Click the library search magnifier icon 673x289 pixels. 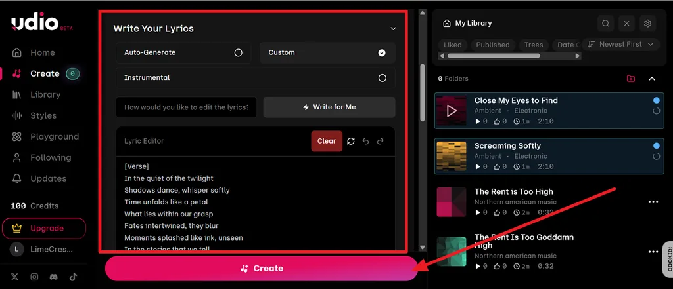click(605, 24)
